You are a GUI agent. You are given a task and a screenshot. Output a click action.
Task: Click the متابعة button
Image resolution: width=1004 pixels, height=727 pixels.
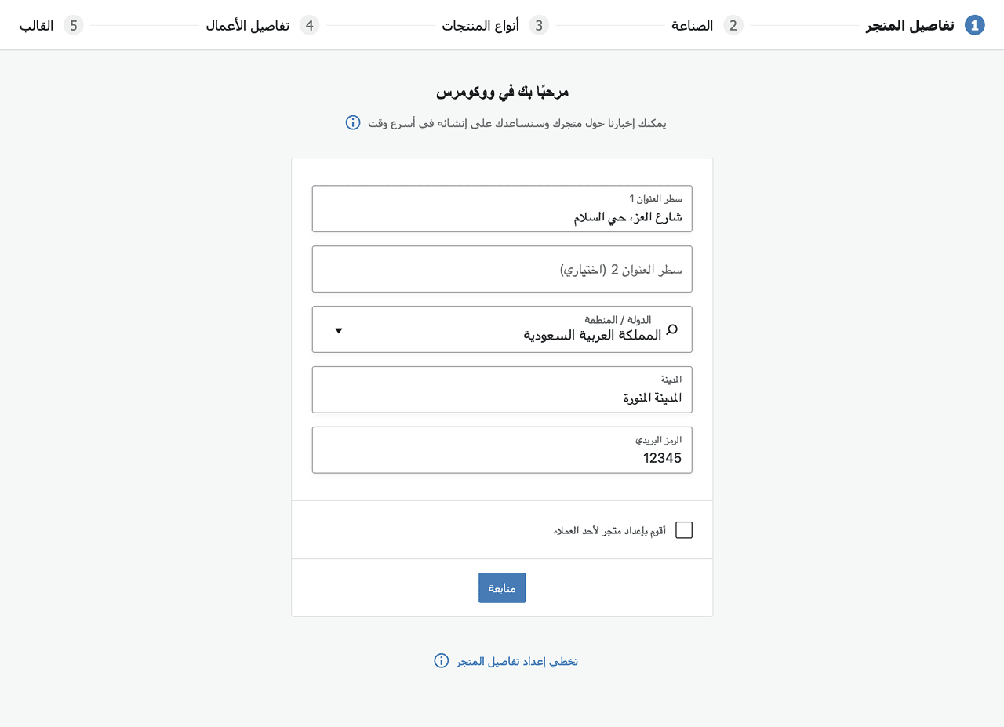[502, 587]
